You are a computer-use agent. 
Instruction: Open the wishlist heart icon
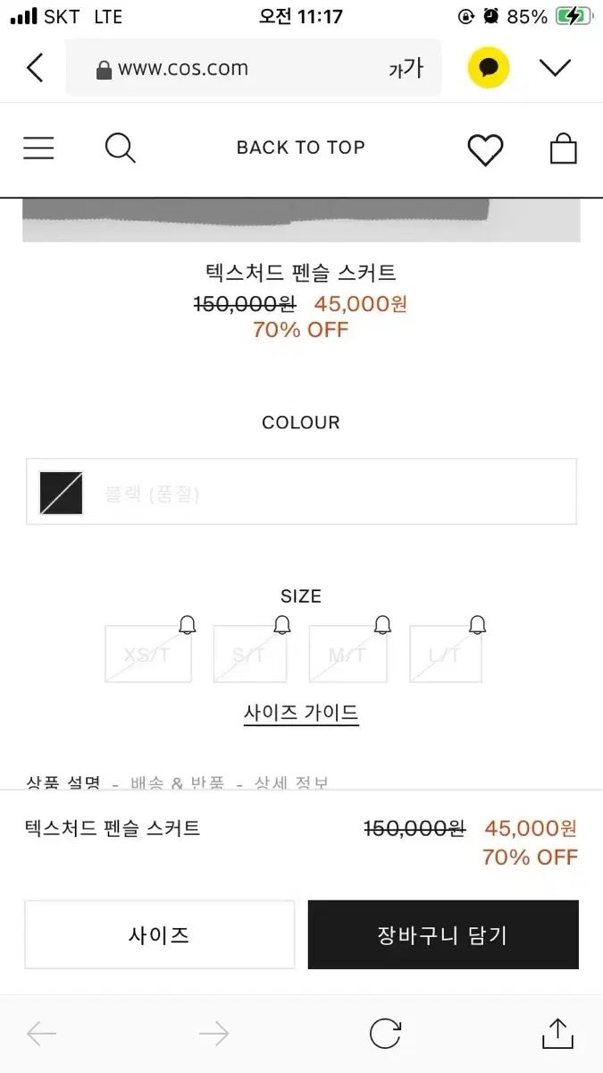485,149
